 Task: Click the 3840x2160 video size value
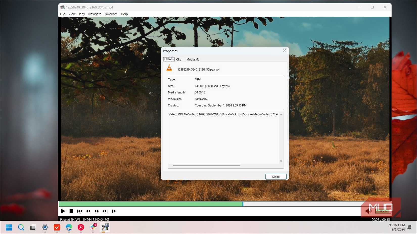[201, 99]
